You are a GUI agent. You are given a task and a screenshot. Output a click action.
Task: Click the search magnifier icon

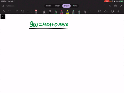3,6
